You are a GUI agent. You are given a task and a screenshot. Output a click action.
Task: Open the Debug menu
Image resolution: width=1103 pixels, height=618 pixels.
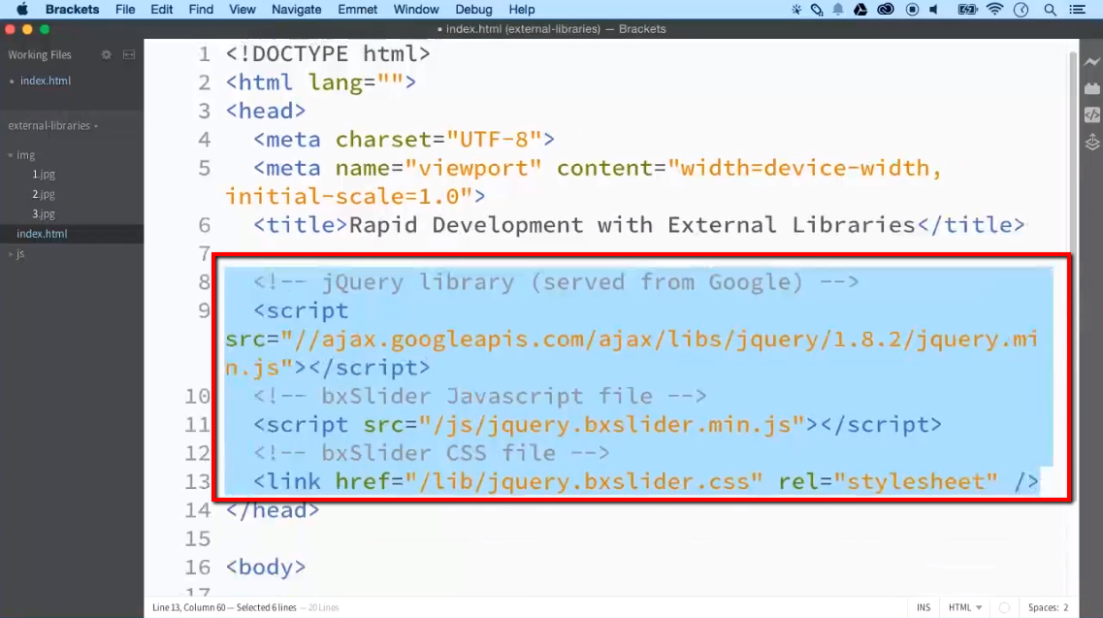473,9
